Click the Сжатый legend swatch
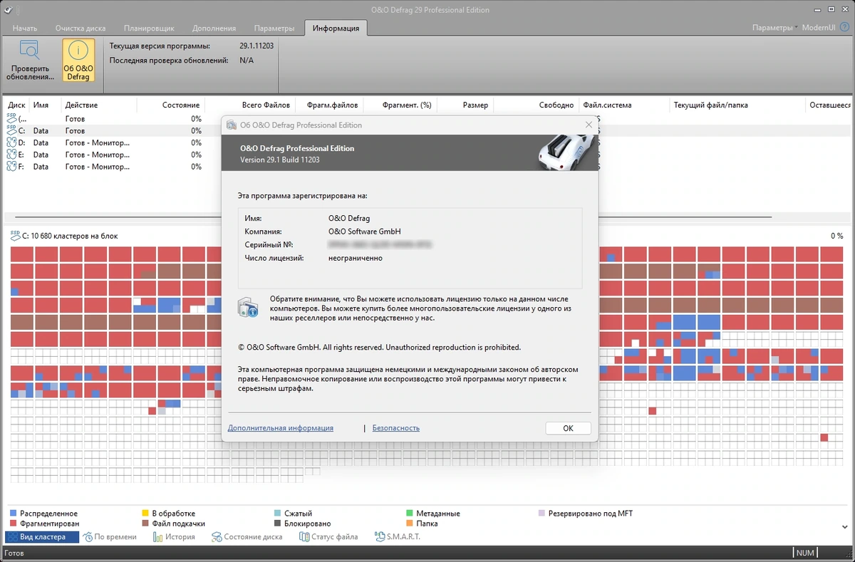 tap(277, 513)
